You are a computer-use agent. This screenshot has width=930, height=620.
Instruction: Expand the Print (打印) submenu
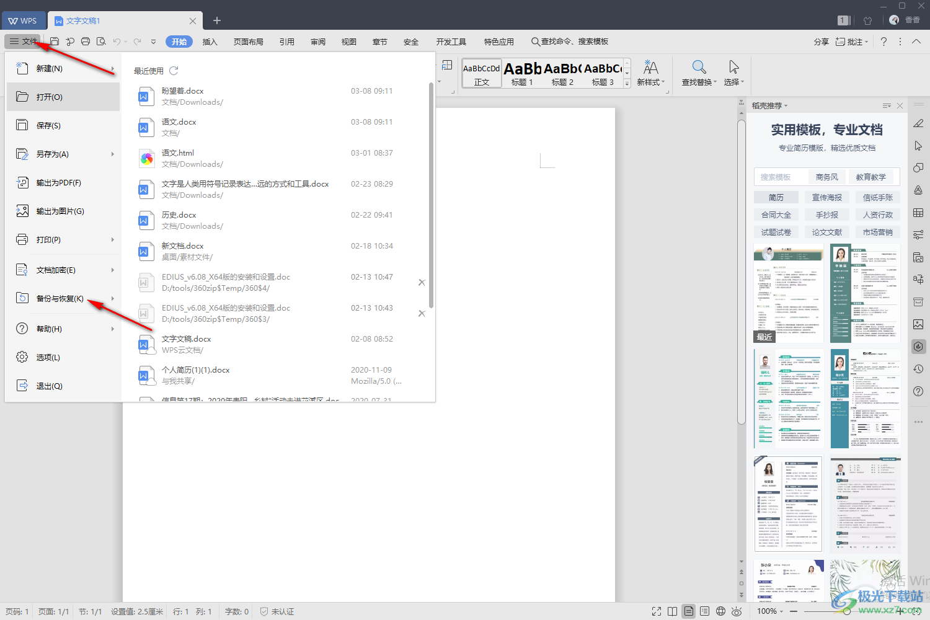coord(113,239)
